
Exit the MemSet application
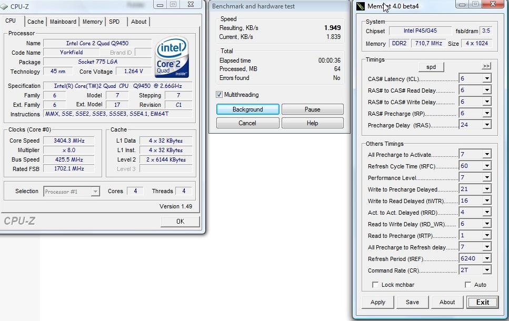(483, 302)
